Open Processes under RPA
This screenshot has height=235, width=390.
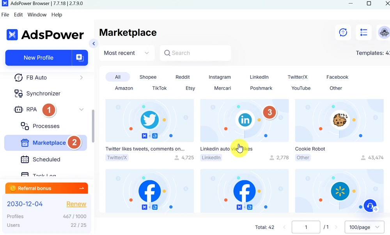point(46,126)
